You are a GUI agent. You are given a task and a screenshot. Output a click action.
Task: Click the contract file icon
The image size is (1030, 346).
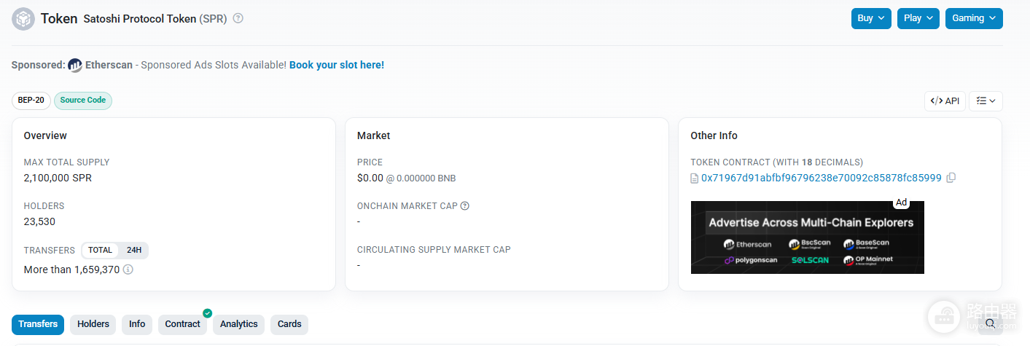pyautogui.click(x=695, y=178)
